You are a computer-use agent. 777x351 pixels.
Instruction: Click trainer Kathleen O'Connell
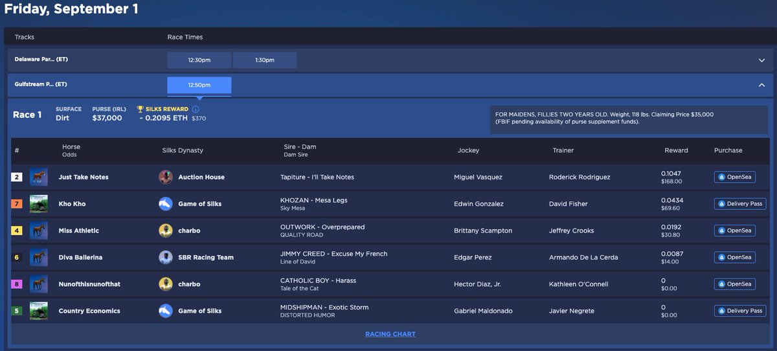[x=580, y=284]
